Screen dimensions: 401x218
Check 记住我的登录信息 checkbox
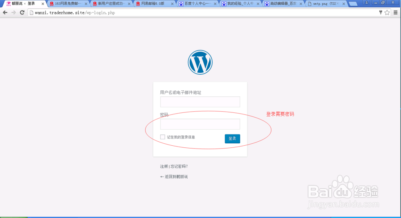click(x=162, y=137)
